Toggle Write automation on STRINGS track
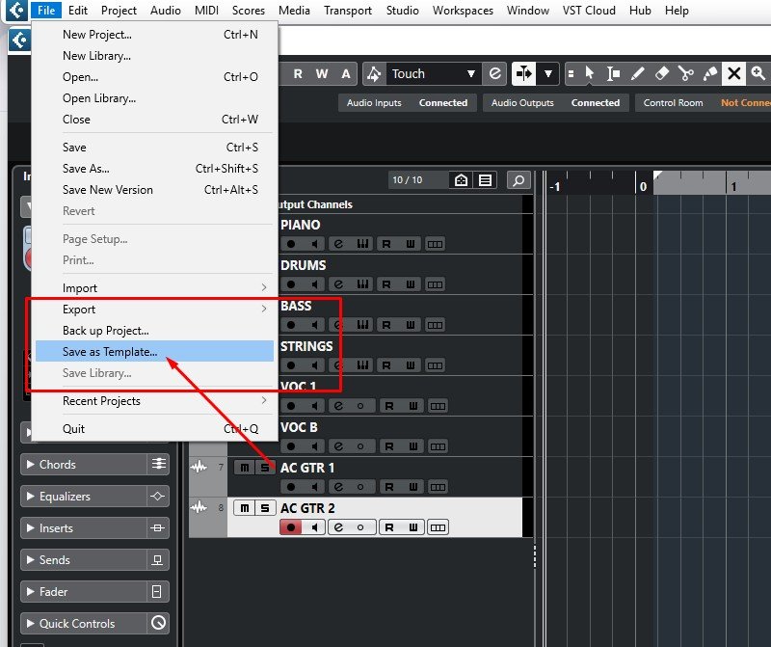Image resolution: width=771 pixels, height=647 pixels. [x=411, y=365]
